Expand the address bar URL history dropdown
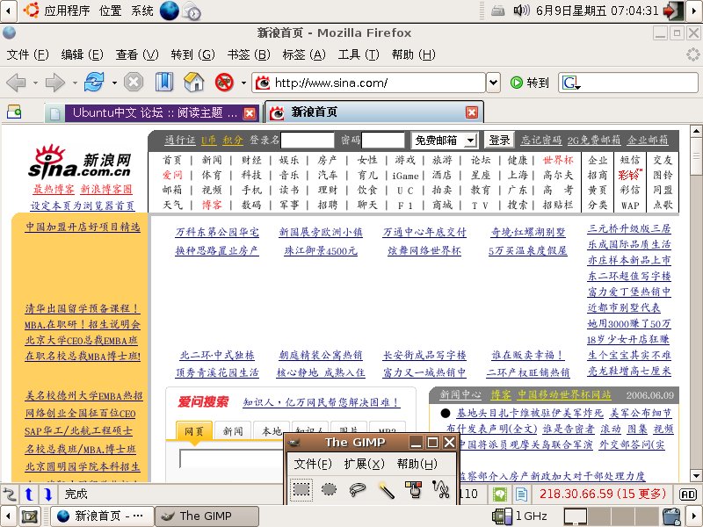Image resolution: width=703 pixels, height=527 pixels. (x=493, y=83)
